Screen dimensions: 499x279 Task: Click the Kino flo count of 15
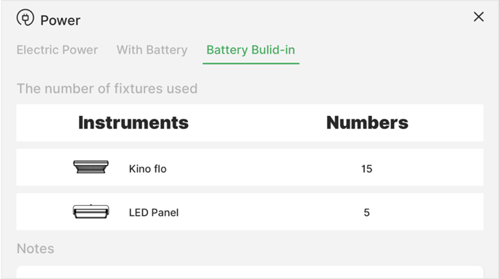[366, 169]
